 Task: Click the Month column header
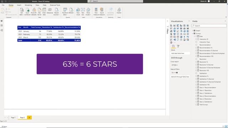coord(26,27)
